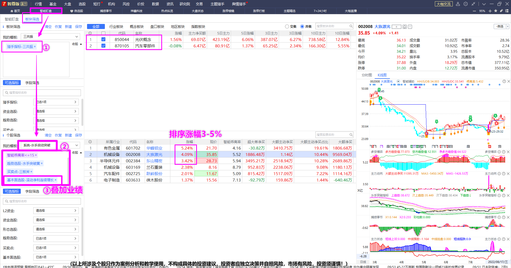Remove the 智能乖离率<=15 filter tag
The height and width of the screenshot is (268, 511).
click(36, 155)
